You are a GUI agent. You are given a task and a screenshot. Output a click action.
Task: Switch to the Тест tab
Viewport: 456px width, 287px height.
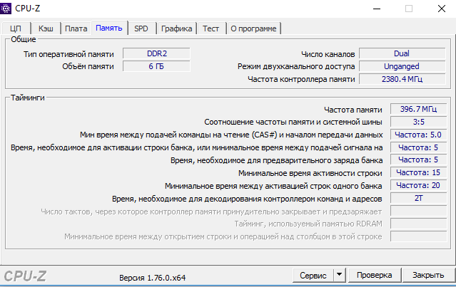tap(211, 28)
